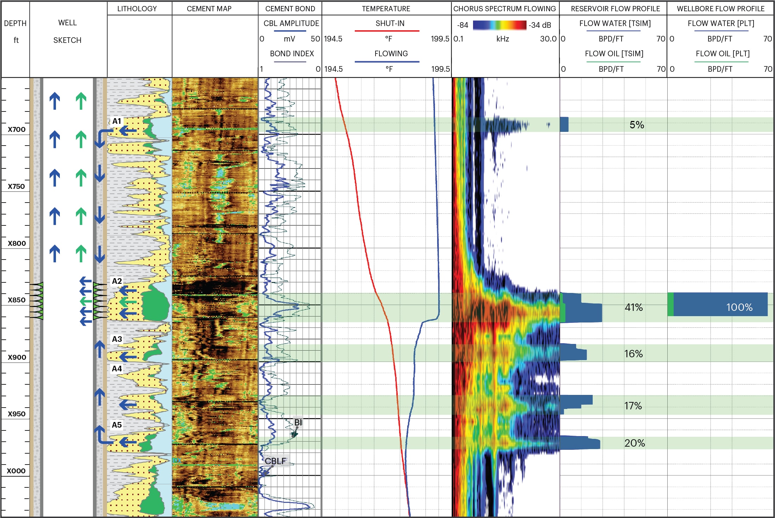
Task: Select the 5% reservoir flow label
Action: pyautogui.click(x=637, y=125)
